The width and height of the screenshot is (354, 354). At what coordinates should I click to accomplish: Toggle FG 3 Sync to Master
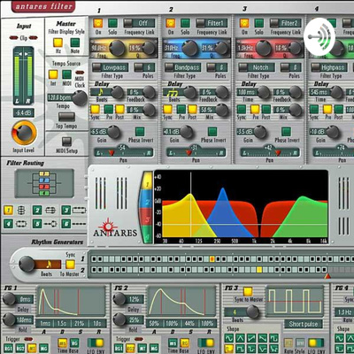(248, 292)
